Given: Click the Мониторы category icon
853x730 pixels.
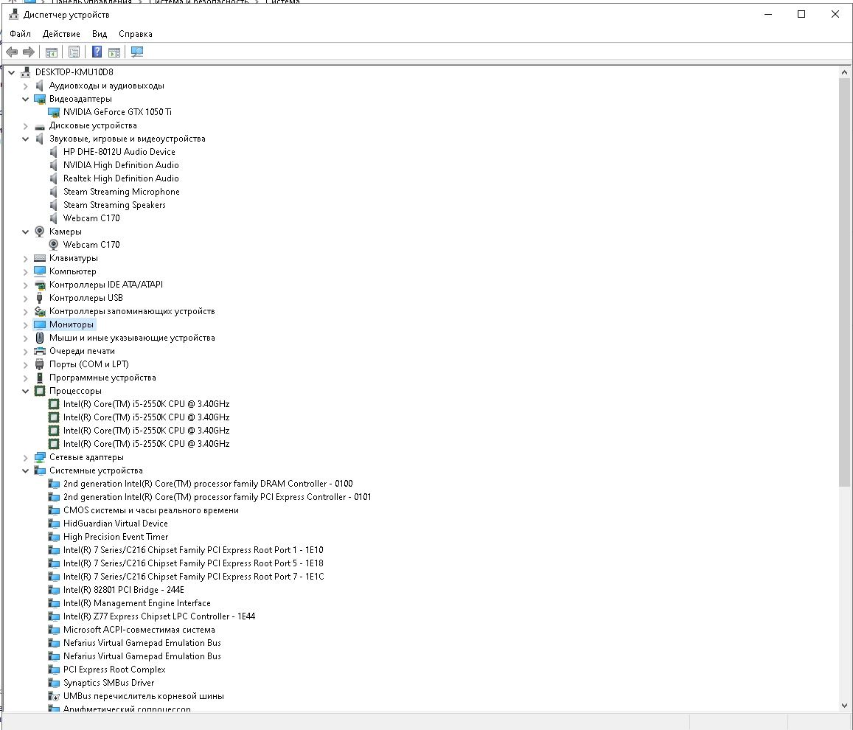Looking at the screenshot, I should 40,324.
